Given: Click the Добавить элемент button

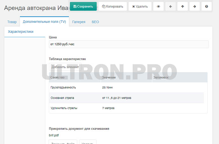Looking at the screenshot, I should coord(65,67).
